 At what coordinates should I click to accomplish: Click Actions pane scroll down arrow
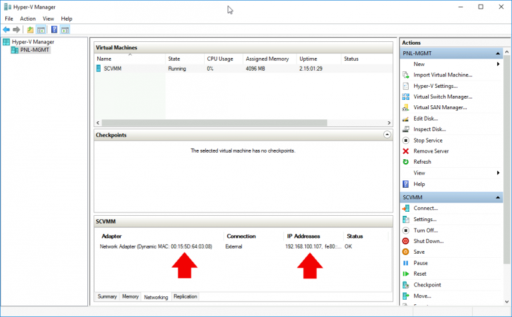click(507, 302)
